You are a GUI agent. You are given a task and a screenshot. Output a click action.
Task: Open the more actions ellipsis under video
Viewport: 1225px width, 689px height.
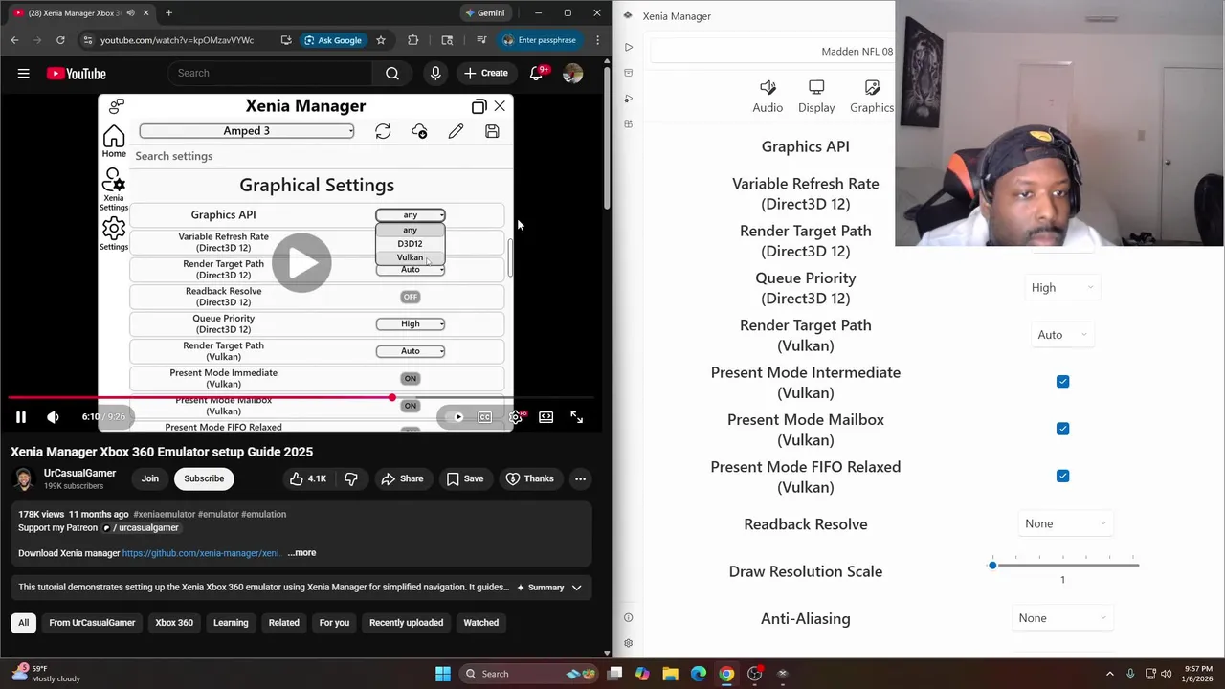click(x=580, y=478)
